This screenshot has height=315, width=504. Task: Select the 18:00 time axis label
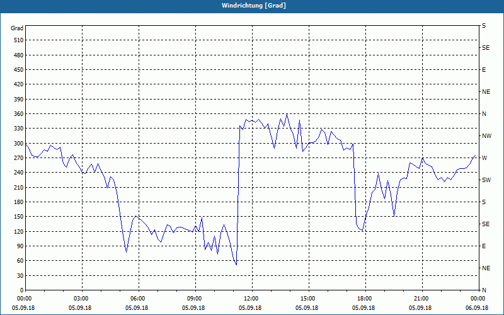[365, 298]
